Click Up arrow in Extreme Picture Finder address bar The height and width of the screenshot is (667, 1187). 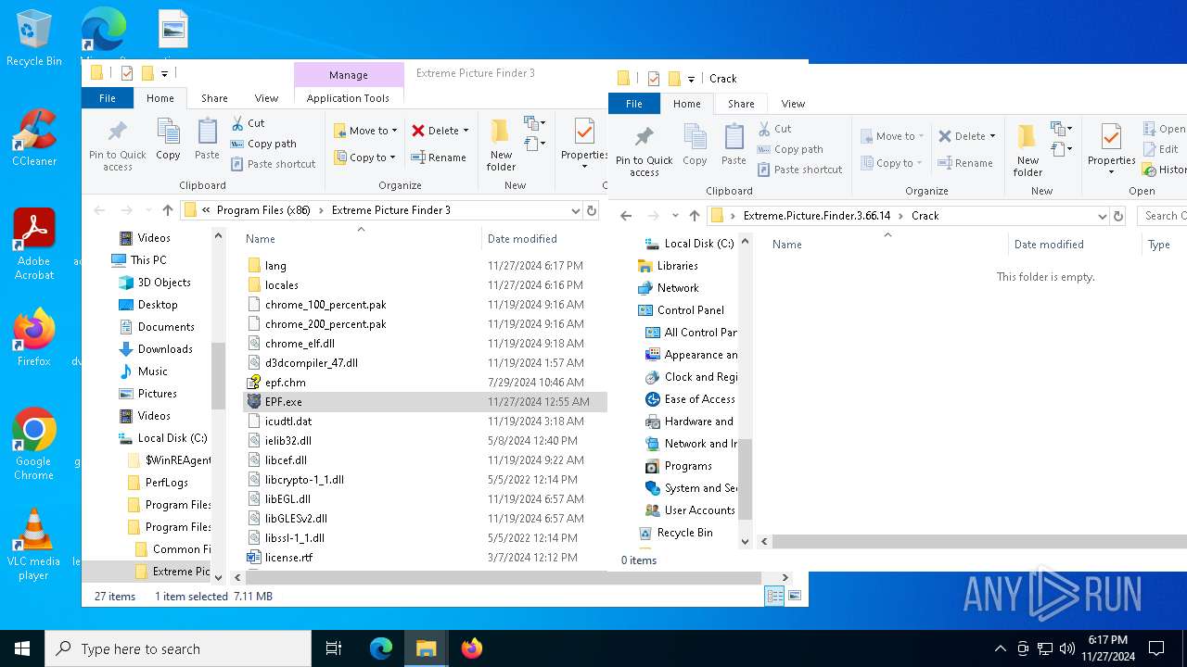point(168,210)
